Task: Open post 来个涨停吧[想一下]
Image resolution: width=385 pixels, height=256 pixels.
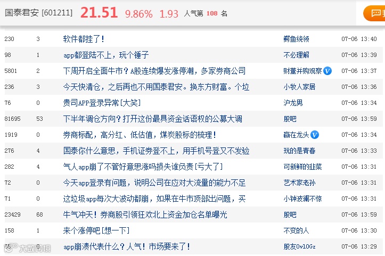Action: (96, 230)
